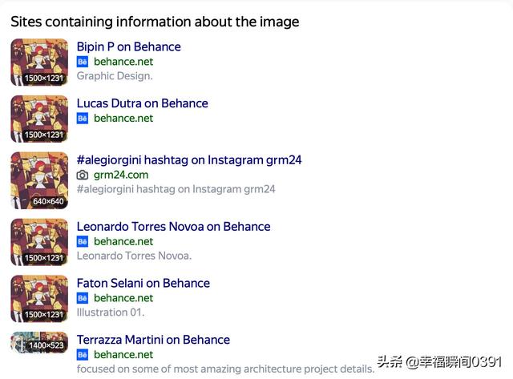Screen dimensions: 513x379
Task: Click Behance icon under Terrazza Martini title
Action: pos(83,354)
